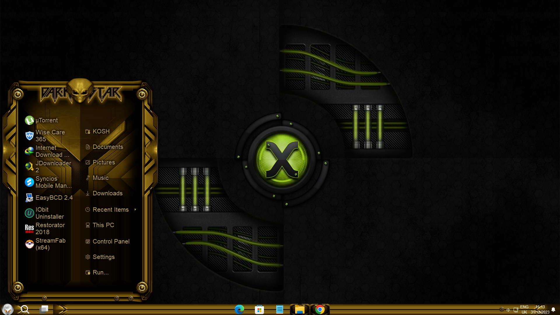Launch Microsoft Edge from the taskbar
The width and height of the screenshot is (560, 315).
pyautogui.click(x=239, y=309)
